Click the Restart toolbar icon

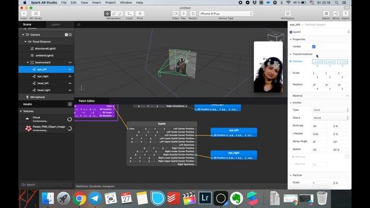(193, 14)
